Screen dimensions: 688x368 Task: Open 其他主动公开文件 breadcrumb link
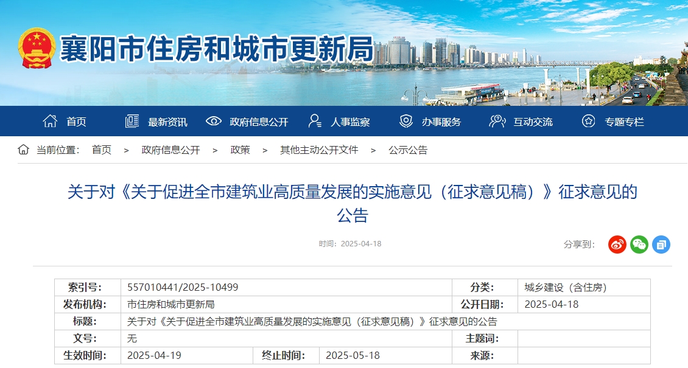point(319,150)
